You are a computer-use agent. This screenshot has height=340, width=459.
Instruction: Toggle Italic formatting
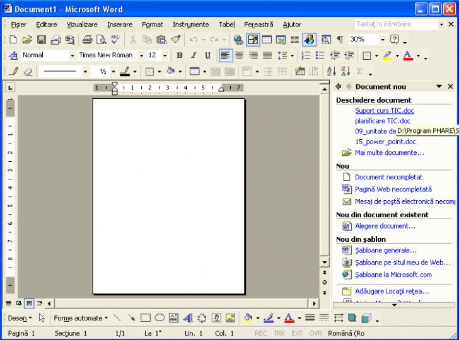click(194, 55)
